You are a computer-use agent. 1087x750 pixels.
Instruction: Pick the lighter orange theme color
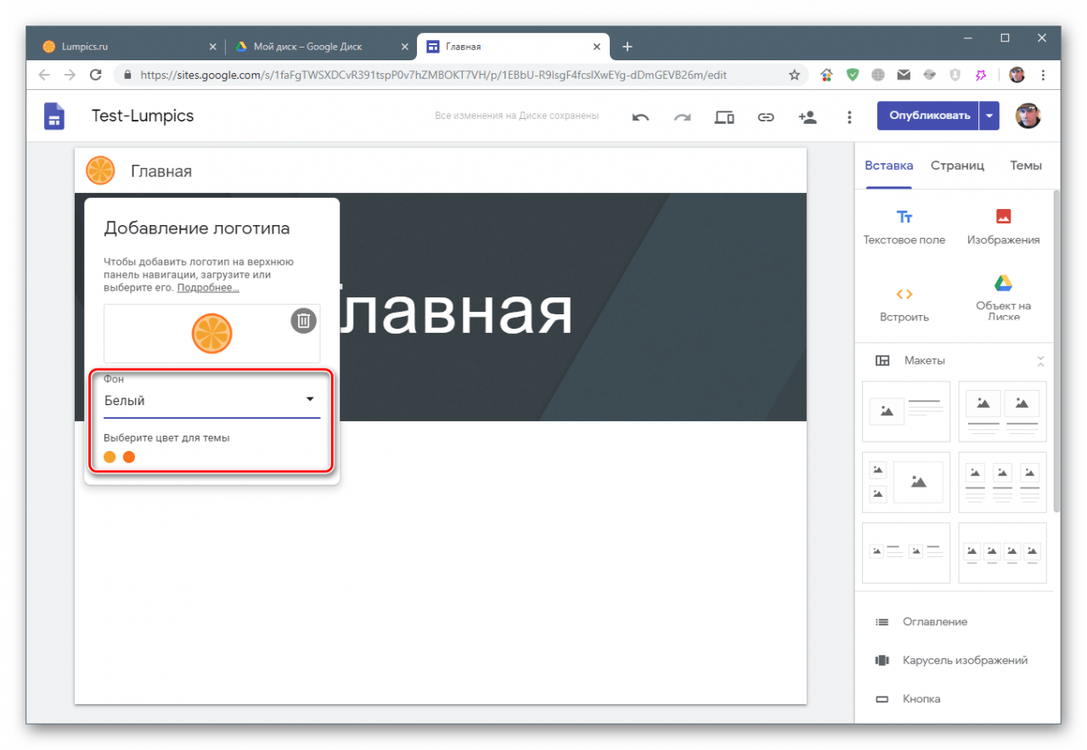coord(110,457)
